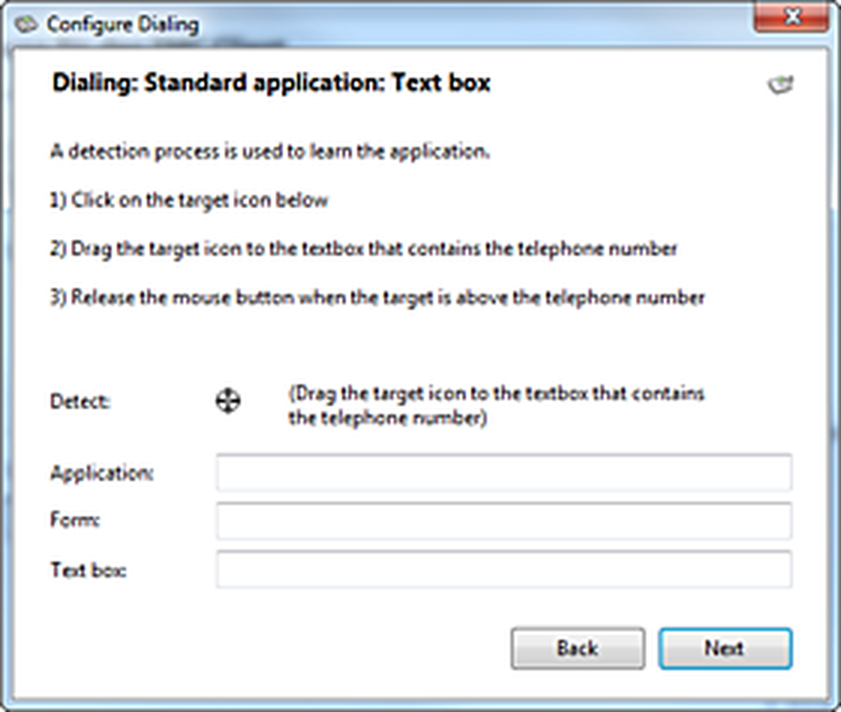This screenshot has height=712, width=841.
Task: Click the "Application:" label
Action: point(102,473)
